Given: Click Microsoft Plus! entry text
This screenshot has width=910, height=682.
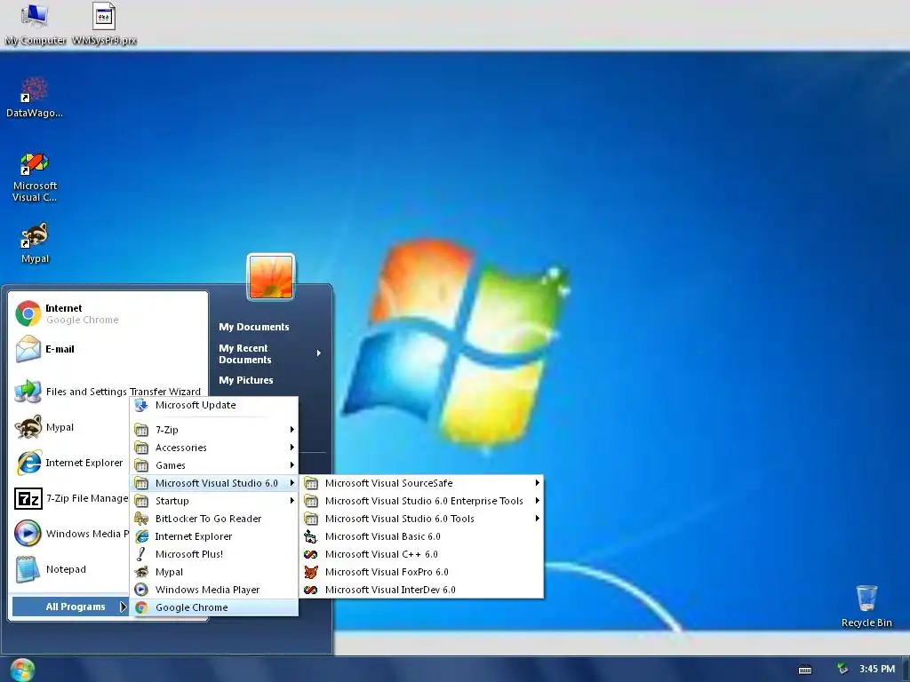Looking at the screenshot, I should [x=189, y=554].
